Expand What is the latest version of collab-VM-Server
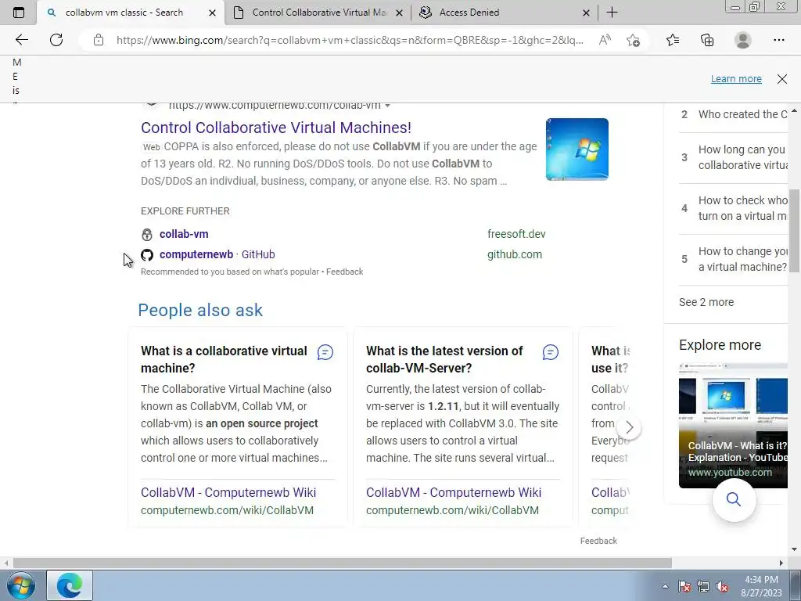Image resolution: width=801 pixels, height=601 pixels. pos(444,359)
